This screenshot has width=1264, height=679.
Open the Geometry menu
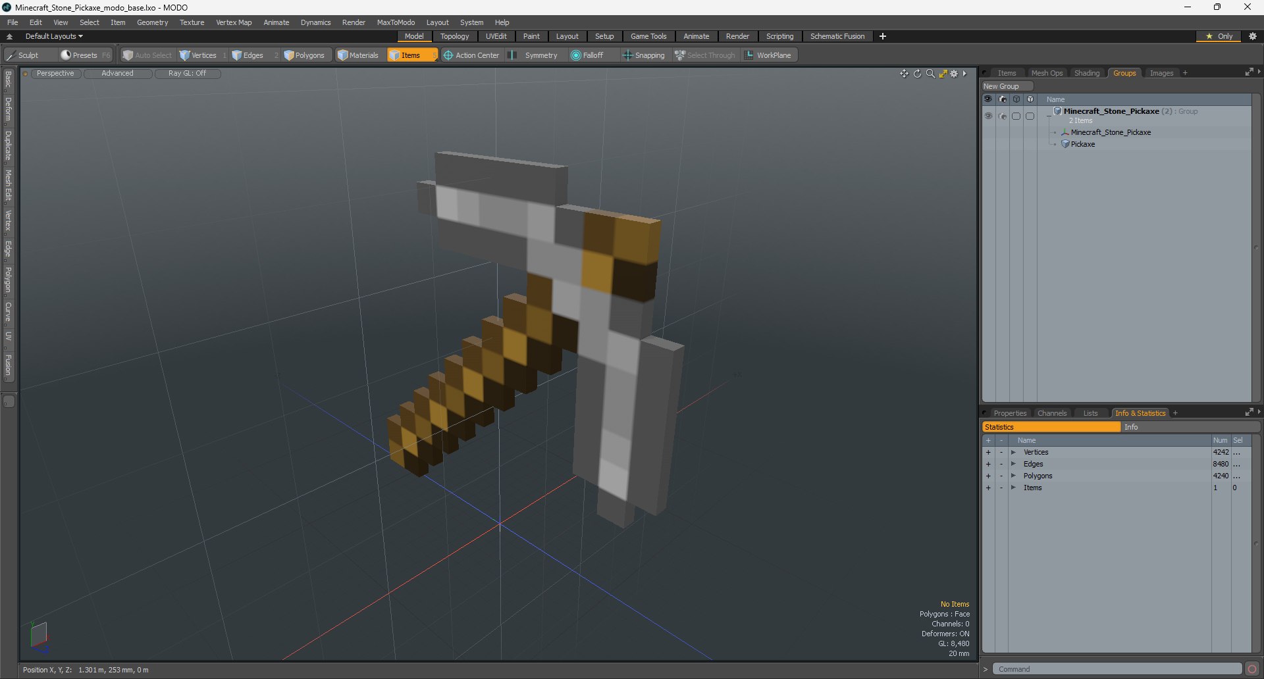click(152, 22)
